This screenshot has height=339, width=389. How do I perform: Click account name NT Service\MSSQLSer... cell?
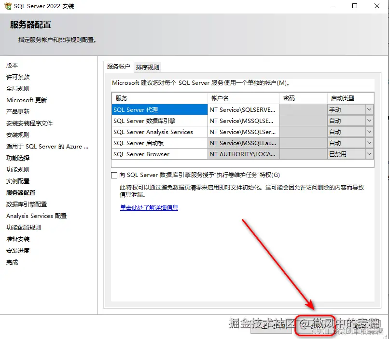click(244, 132)
